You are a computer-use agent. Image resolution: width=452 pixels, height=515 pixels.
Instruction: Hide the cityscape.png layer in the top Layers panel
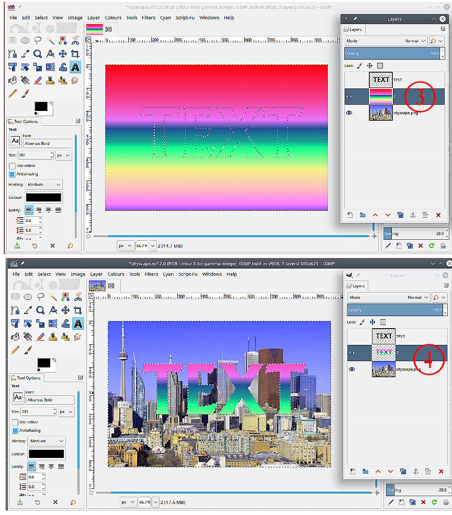click(349, 113)
